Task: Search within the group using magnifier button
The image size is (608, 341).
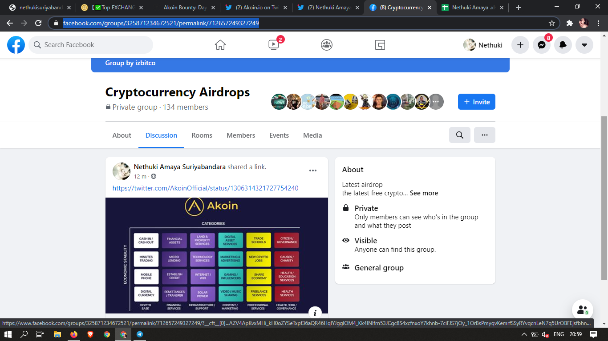Action: pyautogui.click(x=460, y=135)
